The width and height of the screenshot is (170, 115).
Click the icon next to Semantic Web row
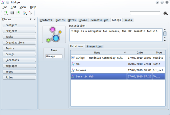pyautogui.click(x=73, y=76)
